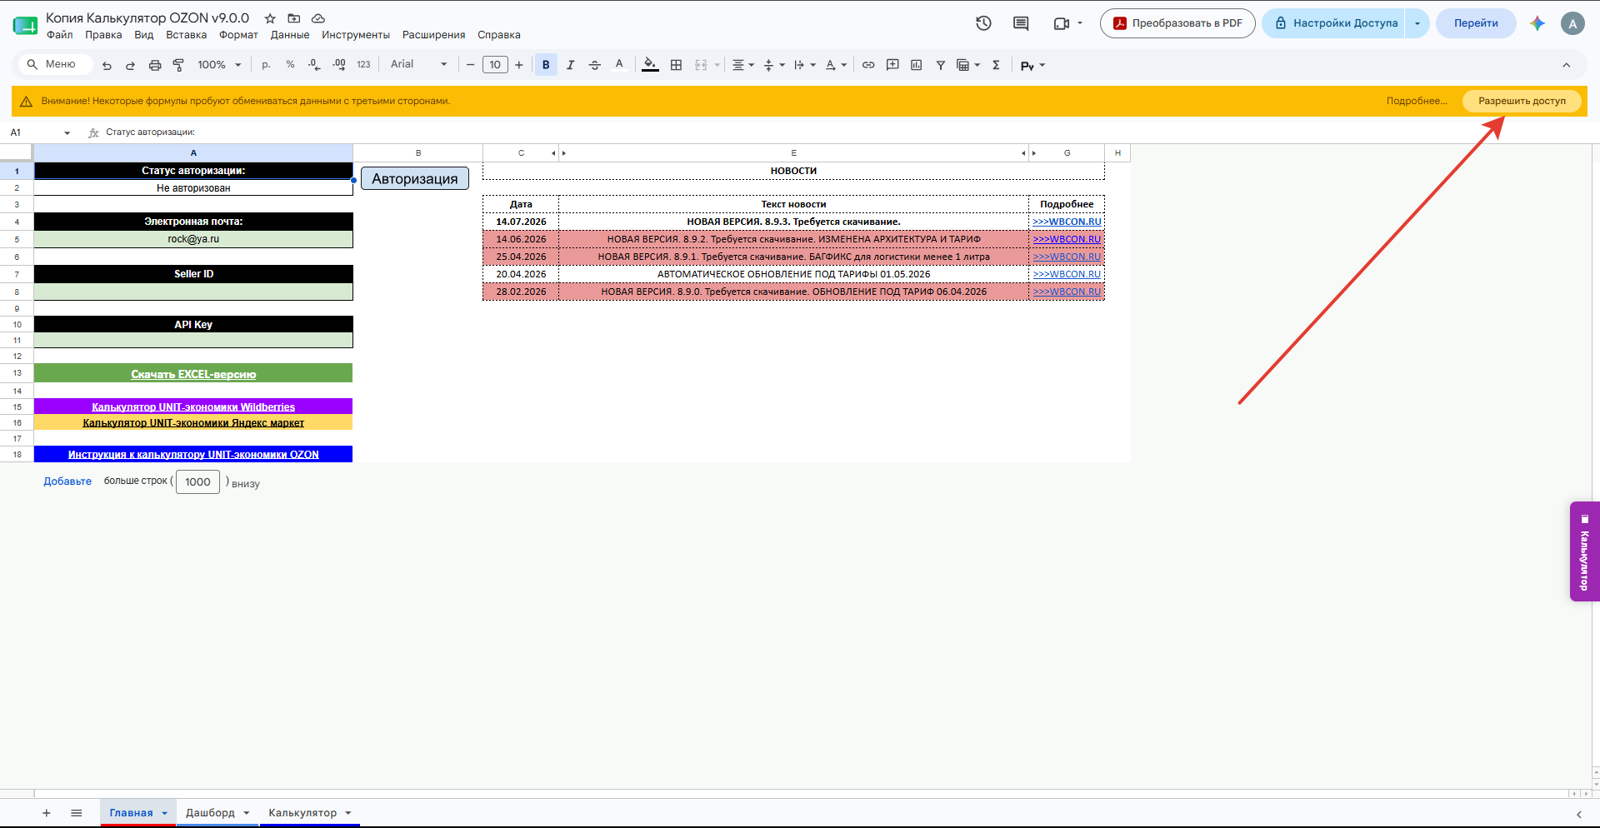Click the Меню search box

[x=57, y=64]
